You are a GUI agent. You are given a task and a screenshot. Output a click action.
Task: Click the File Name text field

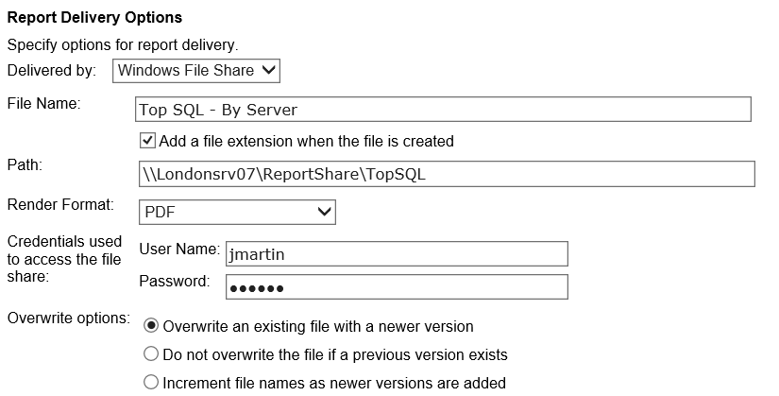tap(443, 110)
